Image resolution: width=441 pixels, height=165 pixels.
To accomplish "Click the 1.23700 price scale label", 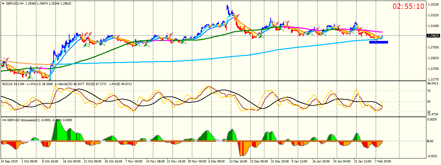I will 434,69.
